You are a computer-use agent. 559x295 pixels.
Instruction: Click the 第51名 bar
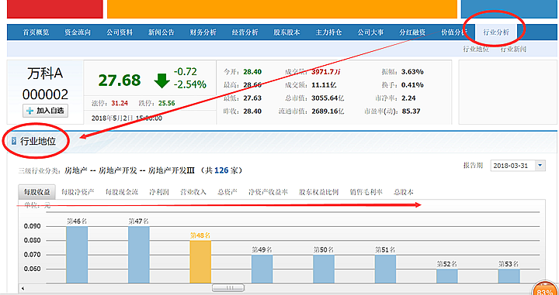click(385, 269)
